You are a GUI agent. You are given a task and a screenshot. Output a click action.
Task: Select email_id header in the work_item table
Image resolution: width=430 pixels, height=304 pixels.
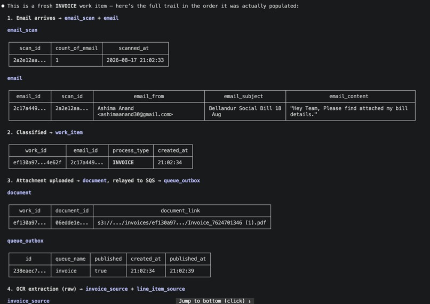click(x=87, y=150)
